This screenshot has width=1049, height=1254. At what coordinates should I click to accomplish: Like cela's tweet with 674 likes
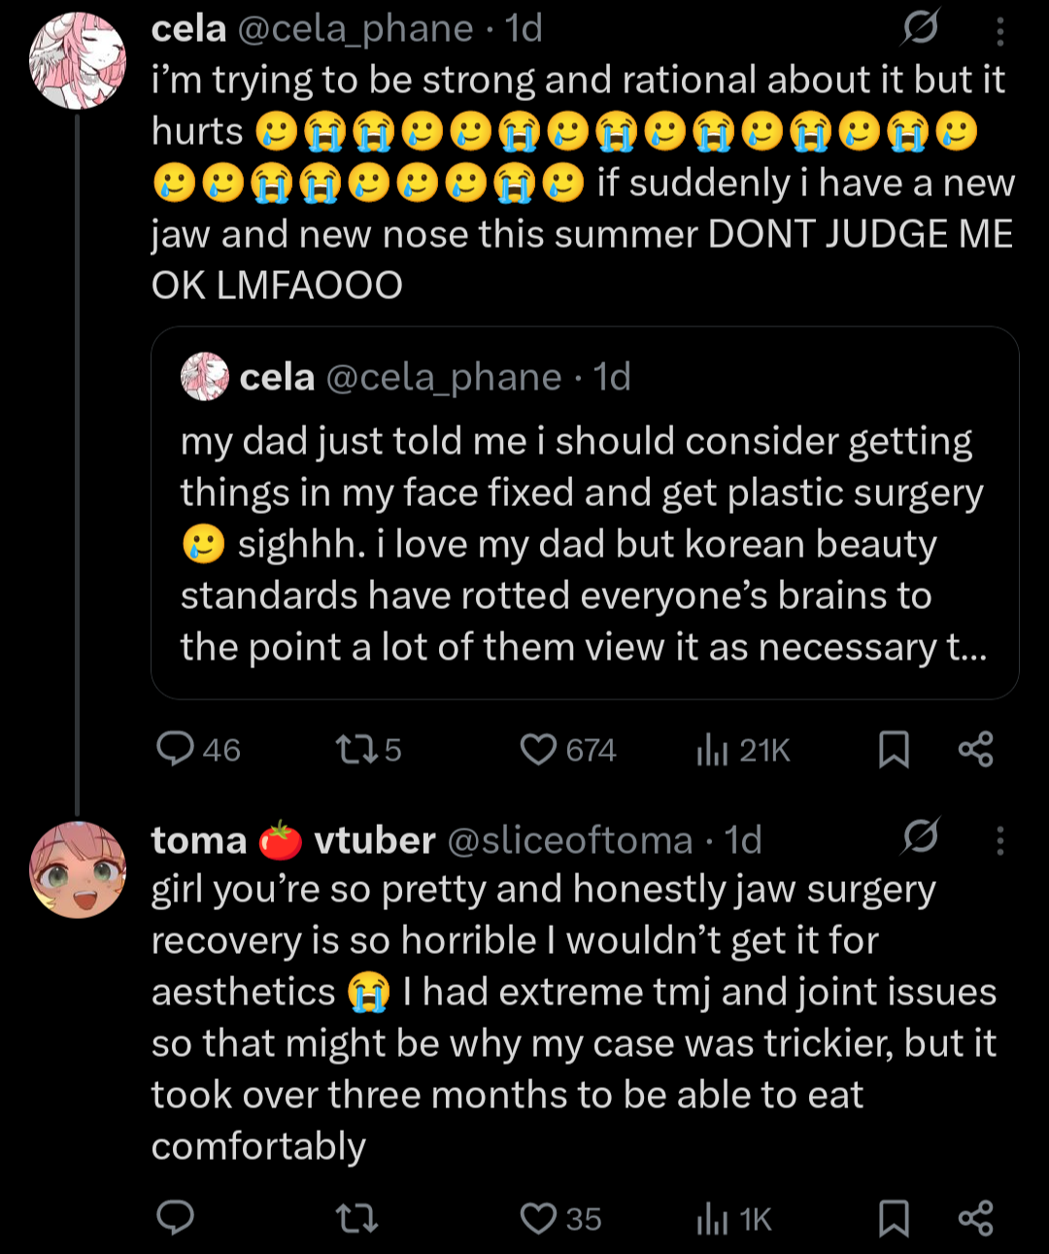(x=538, y=749)
